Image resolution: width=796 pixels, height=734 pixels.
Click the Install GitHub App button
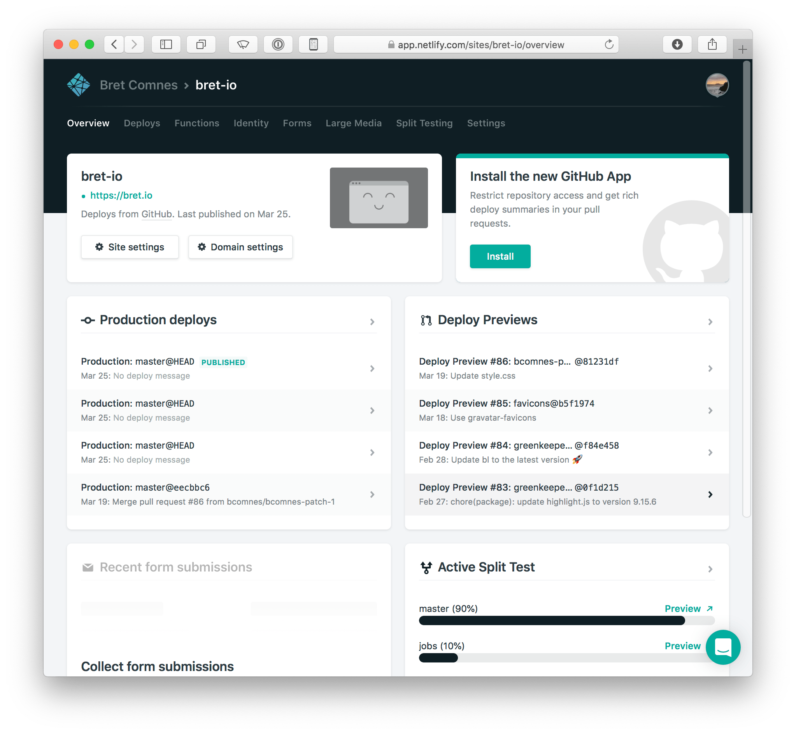pos(499,257)
